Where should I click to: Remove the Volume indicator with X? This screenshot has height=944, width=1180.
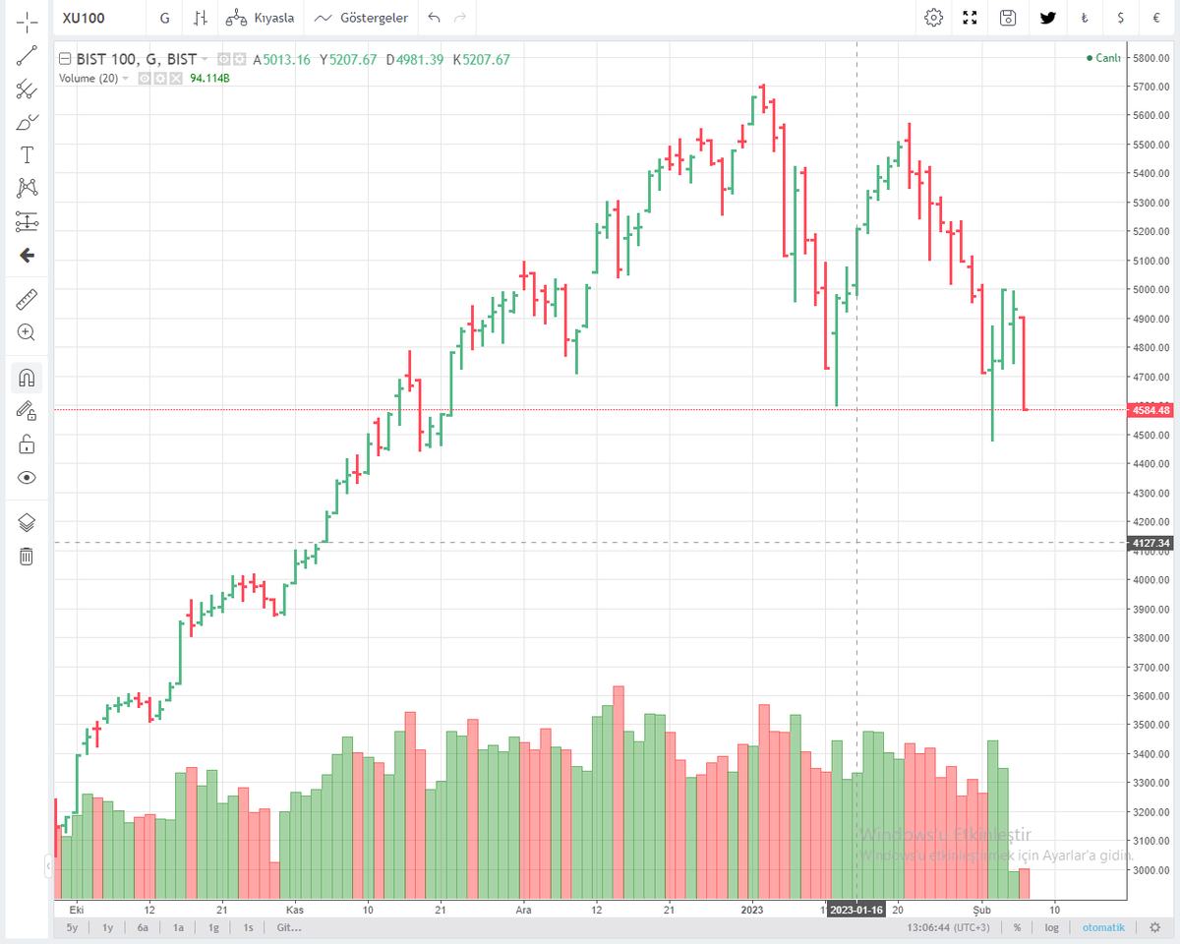[x=175, y=78]
